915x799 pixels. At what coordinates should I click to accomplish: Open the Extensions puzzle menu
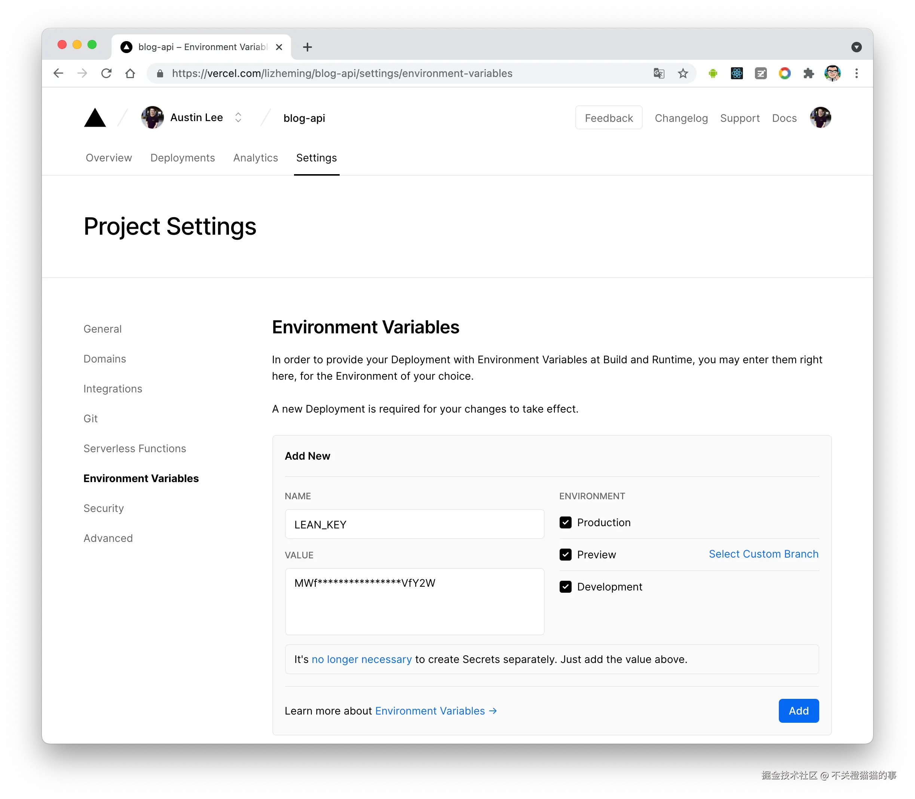click(809, 73)
